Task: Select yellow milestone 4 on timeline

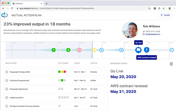Action: [94, 50]
